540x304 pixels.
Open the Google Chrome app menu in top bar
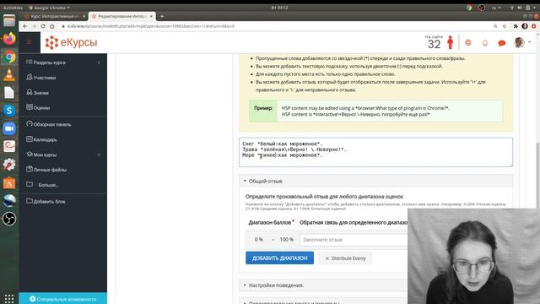tap(49, 8)
